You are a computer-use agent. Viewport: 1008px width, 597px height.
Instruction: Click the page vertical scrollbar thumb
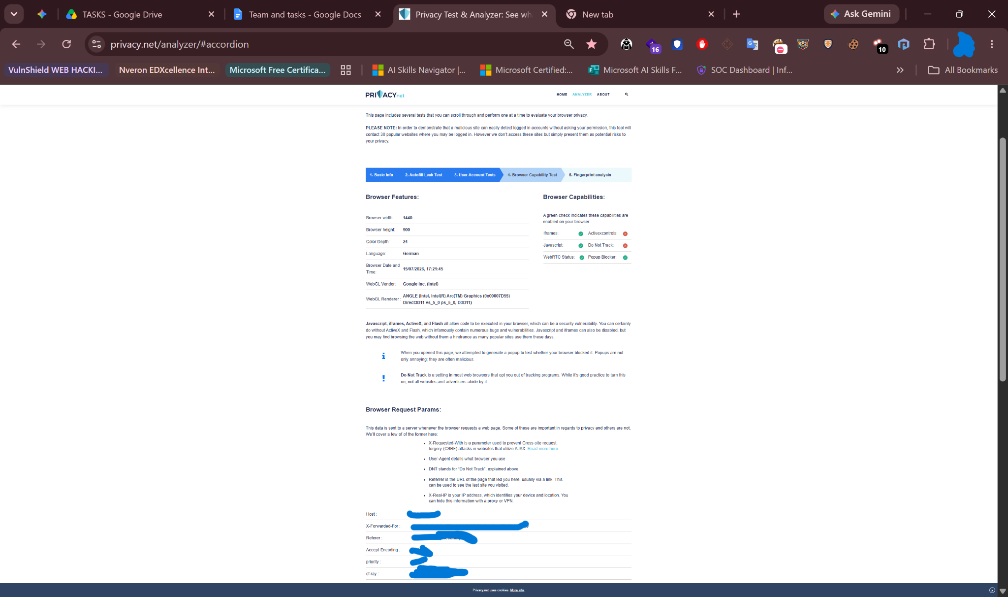coord(1003,259)
